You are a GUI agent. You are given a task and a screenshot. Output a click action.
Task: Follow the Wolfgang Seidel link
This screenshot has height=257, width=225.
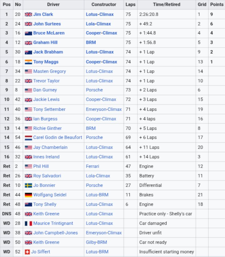click(x=50, y=195)
